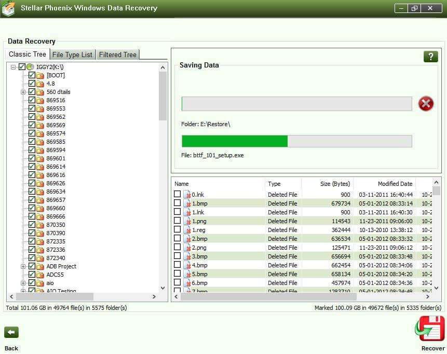Image resolution: width=447 pixels, height=354 pixels.
Task: Click the folder icon beside ADB Project
Action: pos(40,267)
